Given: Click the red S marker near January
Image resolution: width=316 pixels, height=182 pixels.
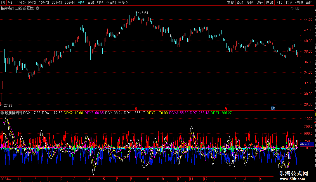Looking at the screenshot, I should coord(226,109).
